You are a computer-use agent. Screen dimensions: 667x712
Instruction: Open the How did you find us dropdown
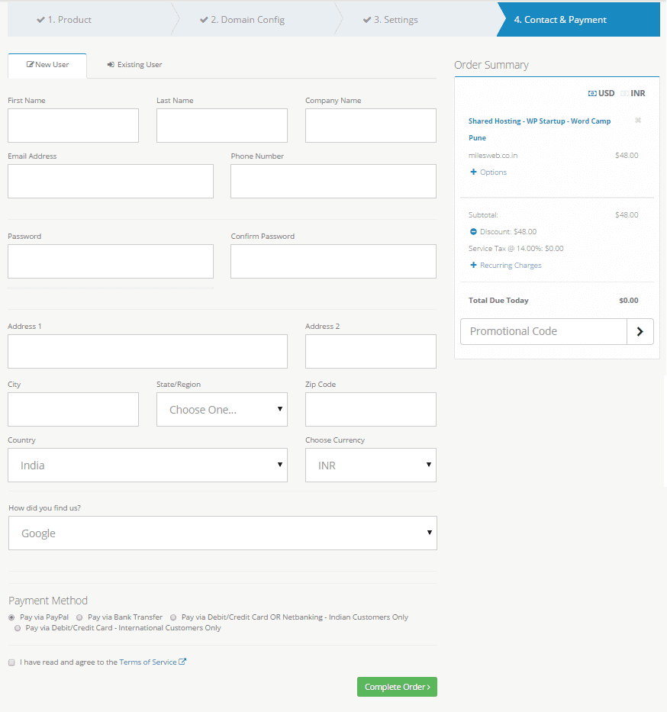(x=223, y=533)
